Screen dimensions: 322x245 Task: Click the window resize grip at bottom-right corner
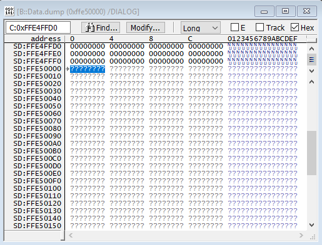tap(313, 237)
